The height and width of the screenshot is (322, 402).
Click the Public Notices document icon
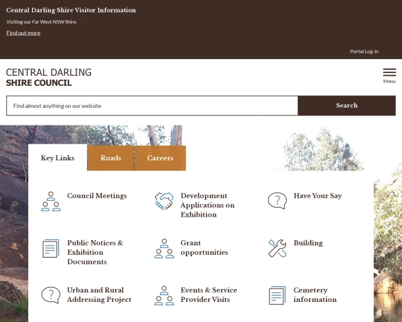(x=51, y=248)
